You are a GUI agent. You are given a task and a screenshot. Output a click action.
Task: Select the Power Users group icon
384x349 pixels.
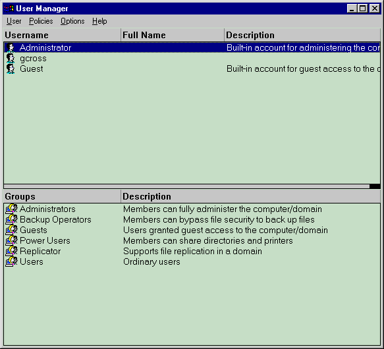click(11, 240)
